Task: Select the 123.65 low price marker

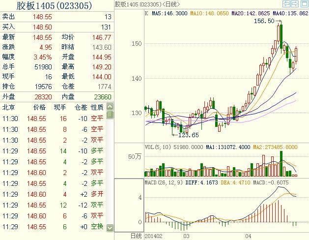Action: tap(189, 135)
